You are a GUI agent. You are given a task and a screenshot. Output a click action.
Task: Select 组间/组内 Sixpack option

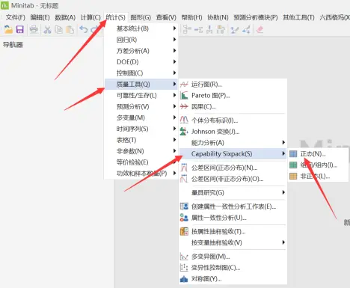click(319, 165)
